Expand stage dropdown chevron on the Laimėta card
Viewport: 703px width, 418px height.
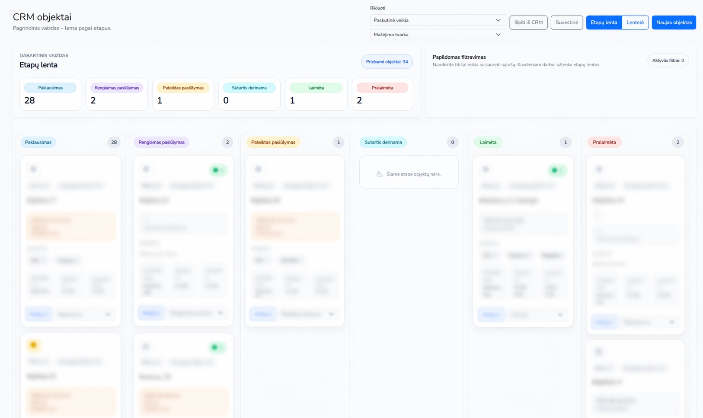(x=560, y=315)
